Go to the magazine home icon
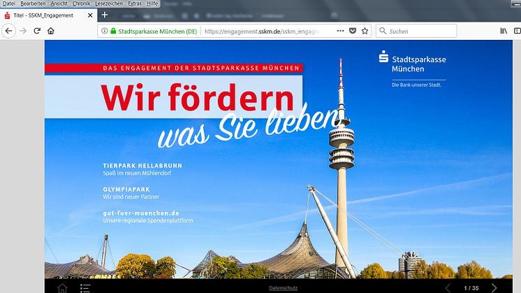The height and width of the screenshot is (293, 521). pos(62,287)
